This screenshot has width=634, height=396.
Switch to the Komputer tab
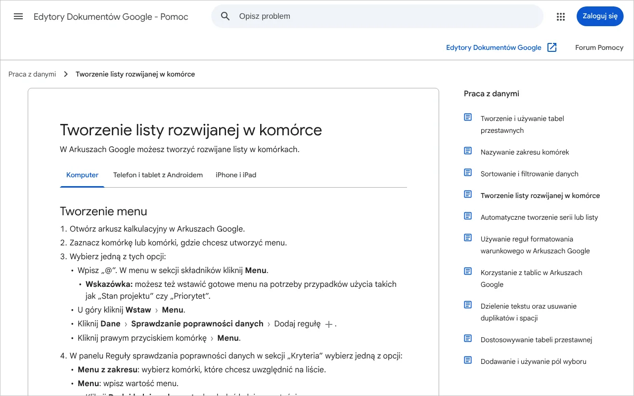(82, 175)
